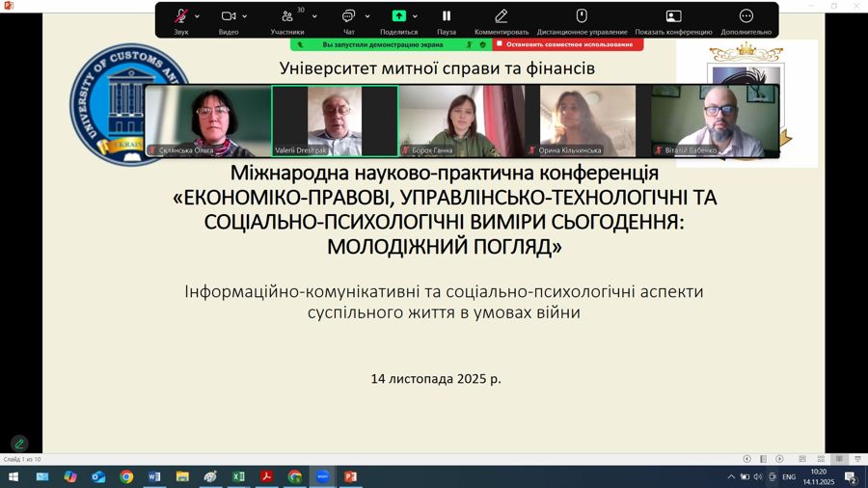Toggle the camera with the Видео button
The image size is (868, 488).
point(229,17)
